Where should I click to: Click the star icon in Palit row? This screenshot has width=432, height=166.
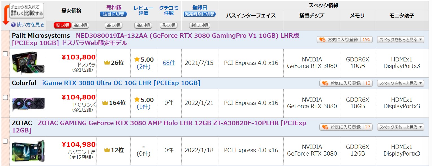click(x=137, y=59)
